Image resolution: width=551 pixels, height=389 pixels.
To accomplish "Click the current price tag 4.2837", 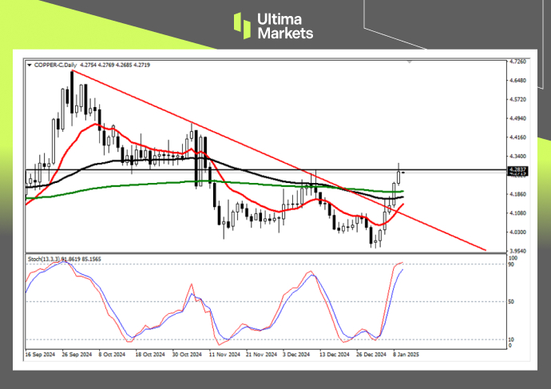I will [517, 169].
